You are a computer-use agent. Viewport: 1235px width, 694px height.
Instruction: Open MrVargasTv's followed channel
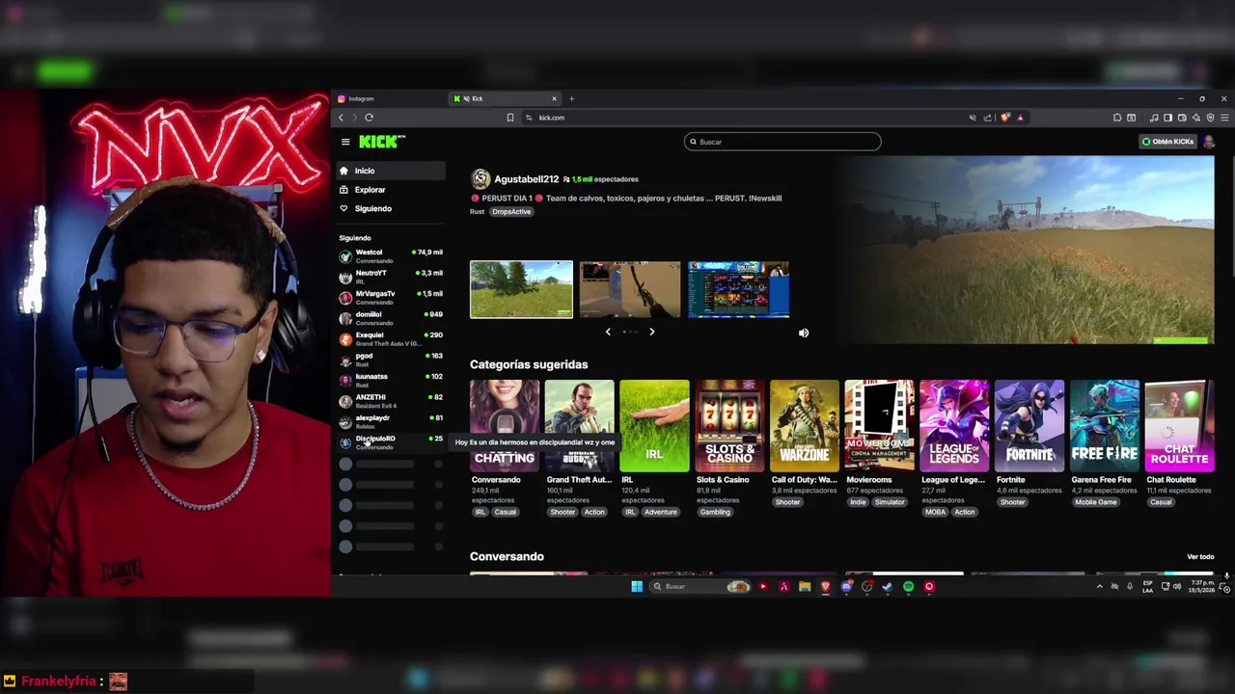pyautogui.click(x=391, y=298)
